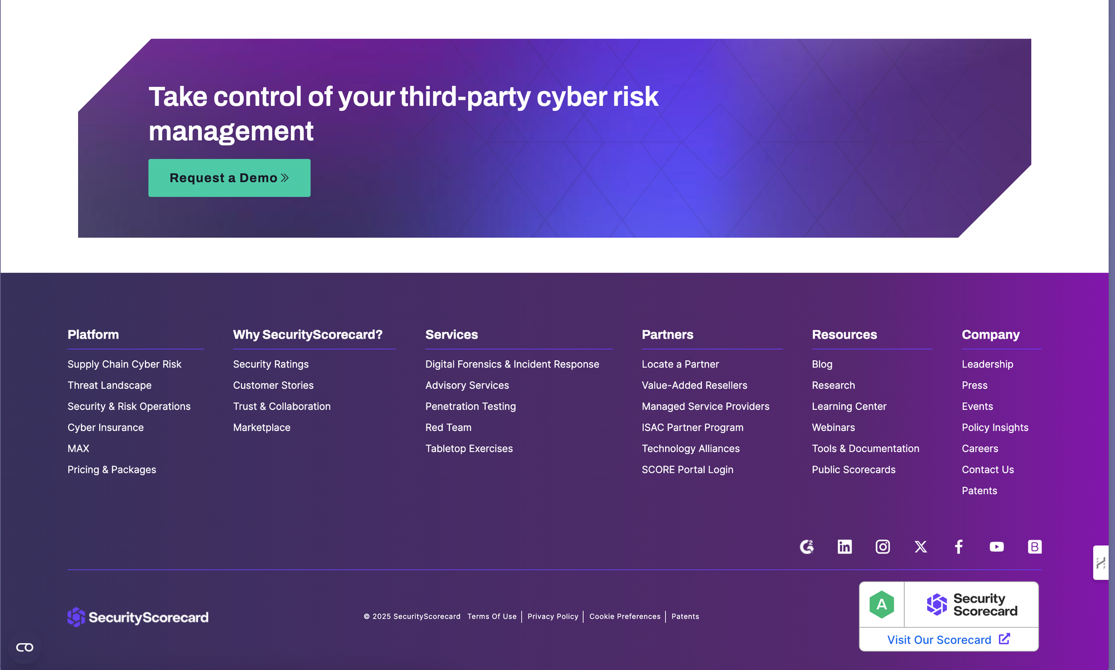View Customer Stories page
Viewport: 1115px width, 670px height.
click(273, 385)
